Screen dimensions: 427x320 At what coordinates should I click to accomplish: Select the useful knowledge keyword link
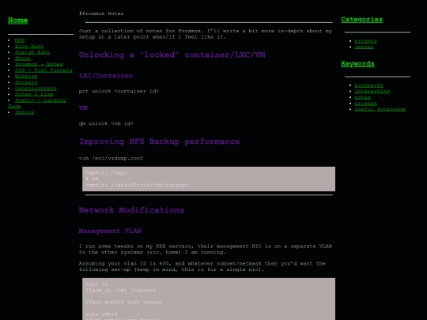click(x=380, y=109)
